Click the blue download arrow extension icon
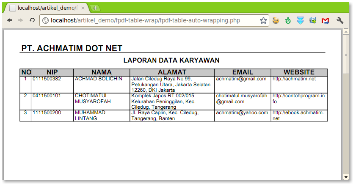This screenshot has width=353, height=184. (300, 20)
